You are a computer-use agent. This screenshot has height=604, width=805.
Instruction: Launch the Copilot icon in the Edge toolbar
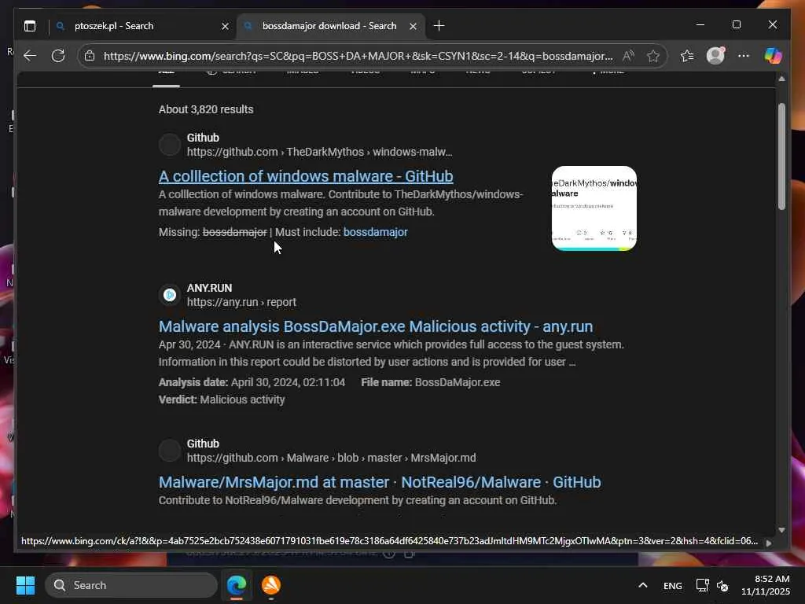[x=773, y=56]
